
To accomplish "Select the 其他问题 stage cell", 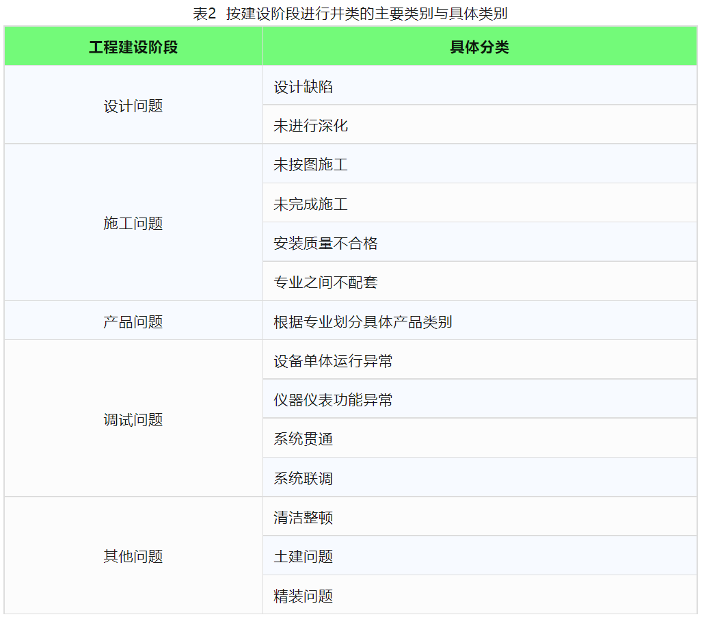I will click(133, 557).
